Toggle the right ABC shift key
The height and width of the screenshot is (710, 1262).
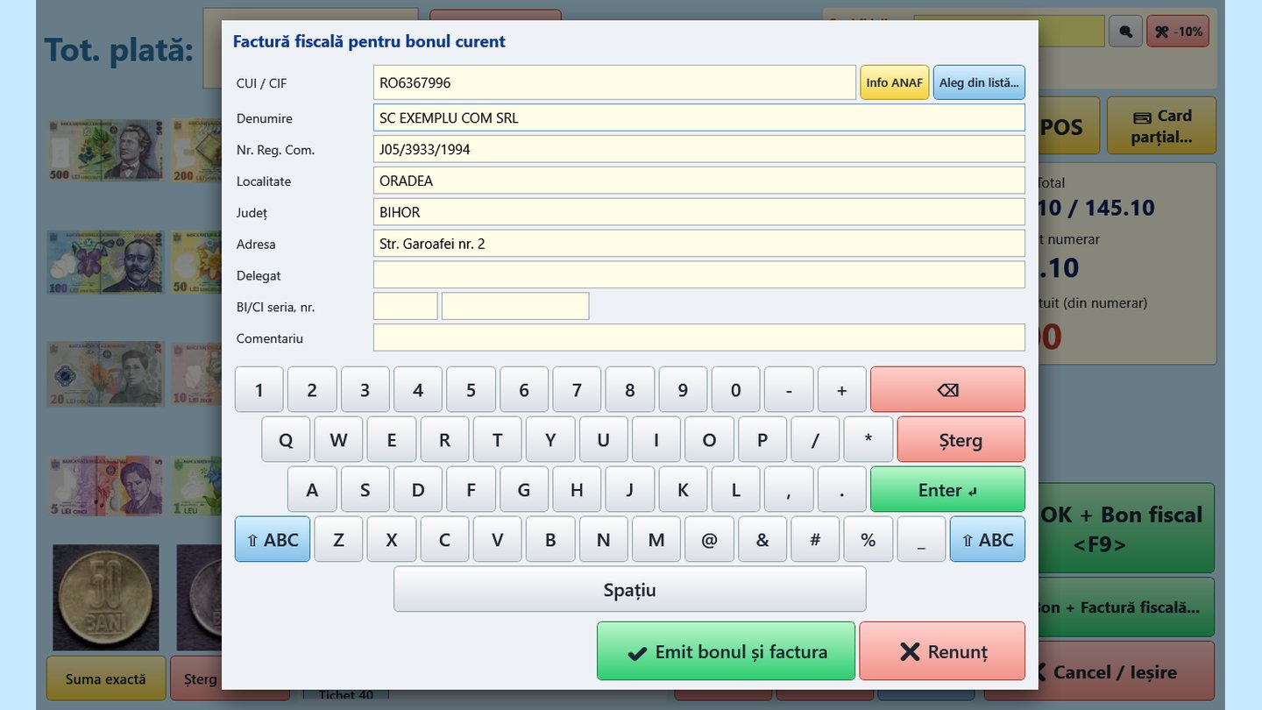click(988, 539)
